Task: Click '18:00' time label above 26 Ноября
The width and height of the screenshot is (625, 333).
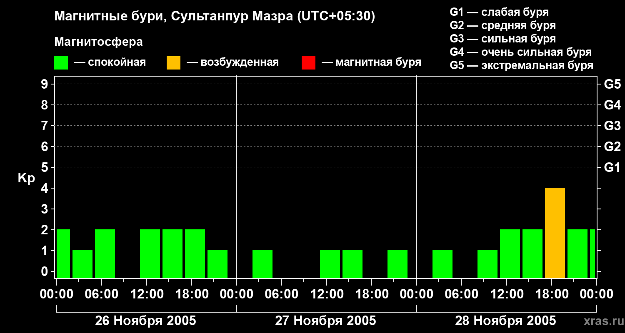Action: (x=191, y=294)
